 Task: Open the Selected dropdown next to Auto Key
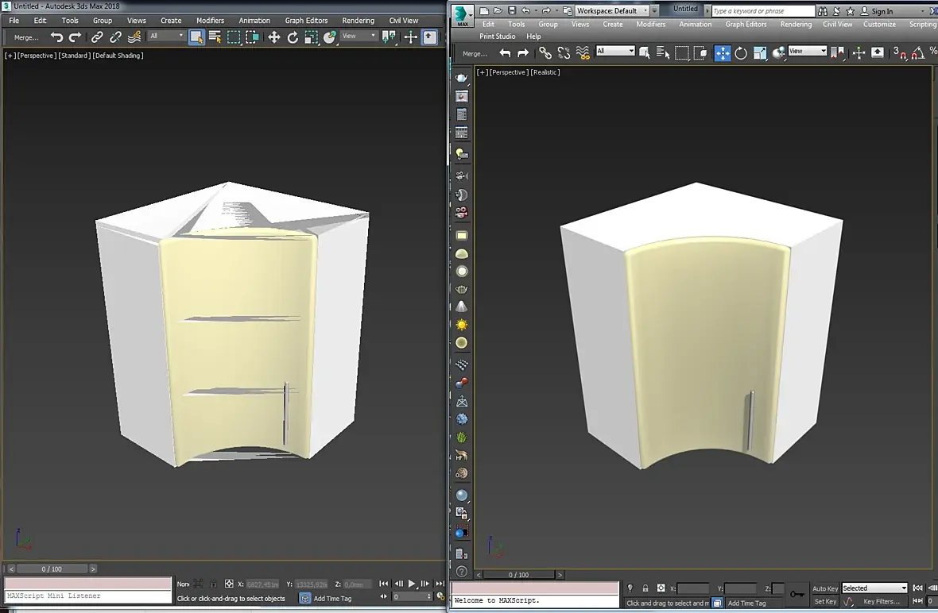(874, 588)
